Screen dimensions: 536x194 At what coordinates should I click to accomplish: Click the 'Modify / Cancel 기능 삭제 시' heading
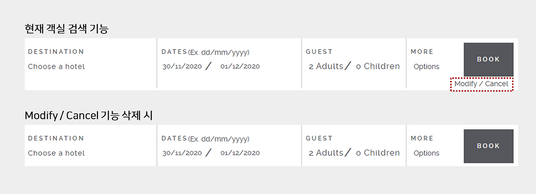(88, 115)
